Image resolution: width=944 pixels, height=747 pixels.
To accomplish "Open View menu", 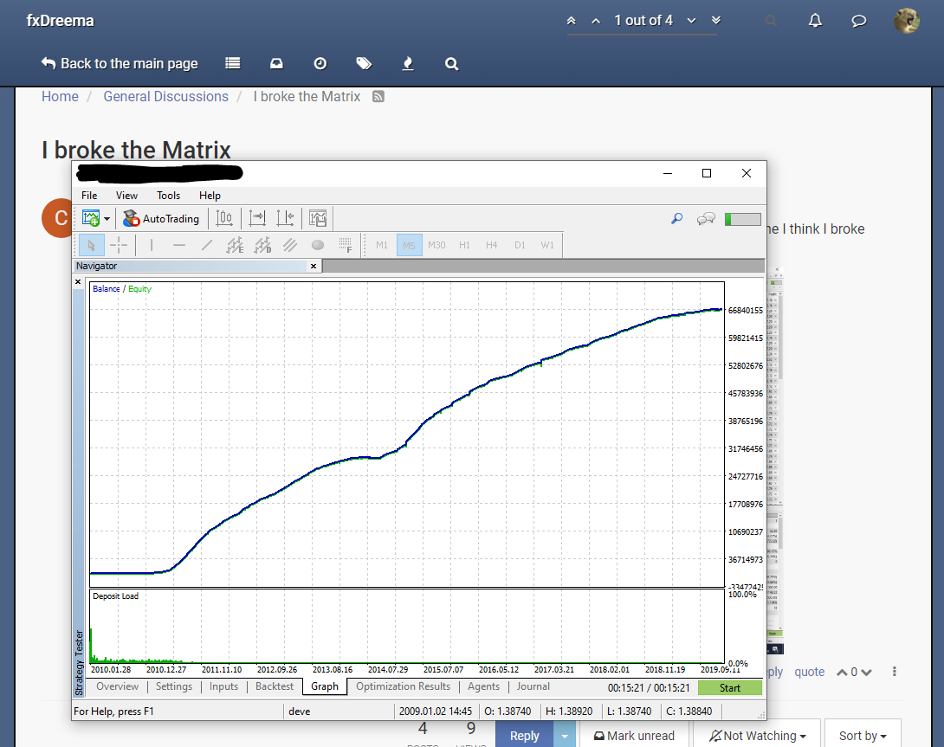I will pyautogui.click(x=126, y=196).
